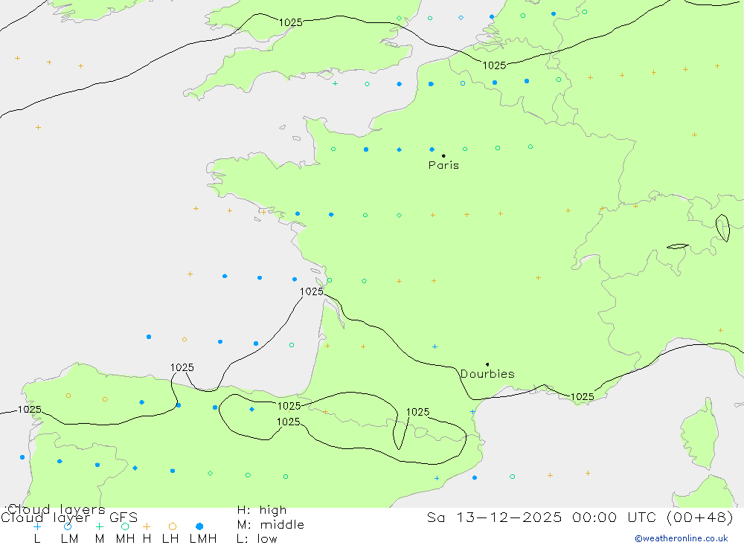Open the ©weatheronline.co.uk link

[682, 538]
